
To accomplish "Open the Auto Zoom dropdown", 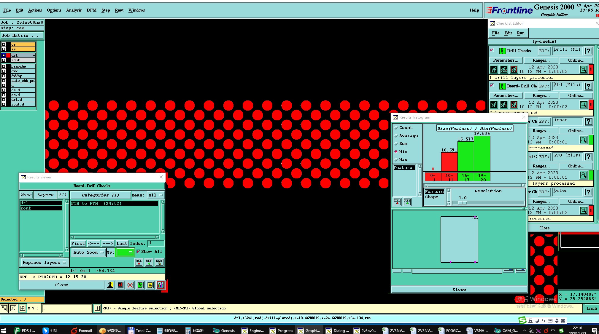I will 88,253.
